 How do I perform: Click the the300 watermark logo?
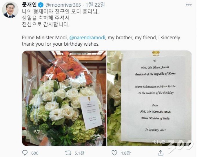(x=173, y=144)
